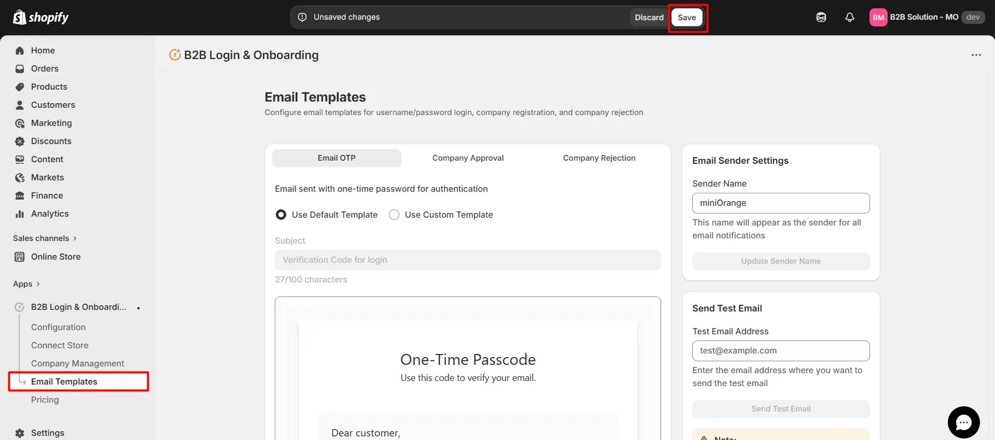Go to Products in the sidebar
The width and height of the screenshot is (995, 440).
(49, 87)
